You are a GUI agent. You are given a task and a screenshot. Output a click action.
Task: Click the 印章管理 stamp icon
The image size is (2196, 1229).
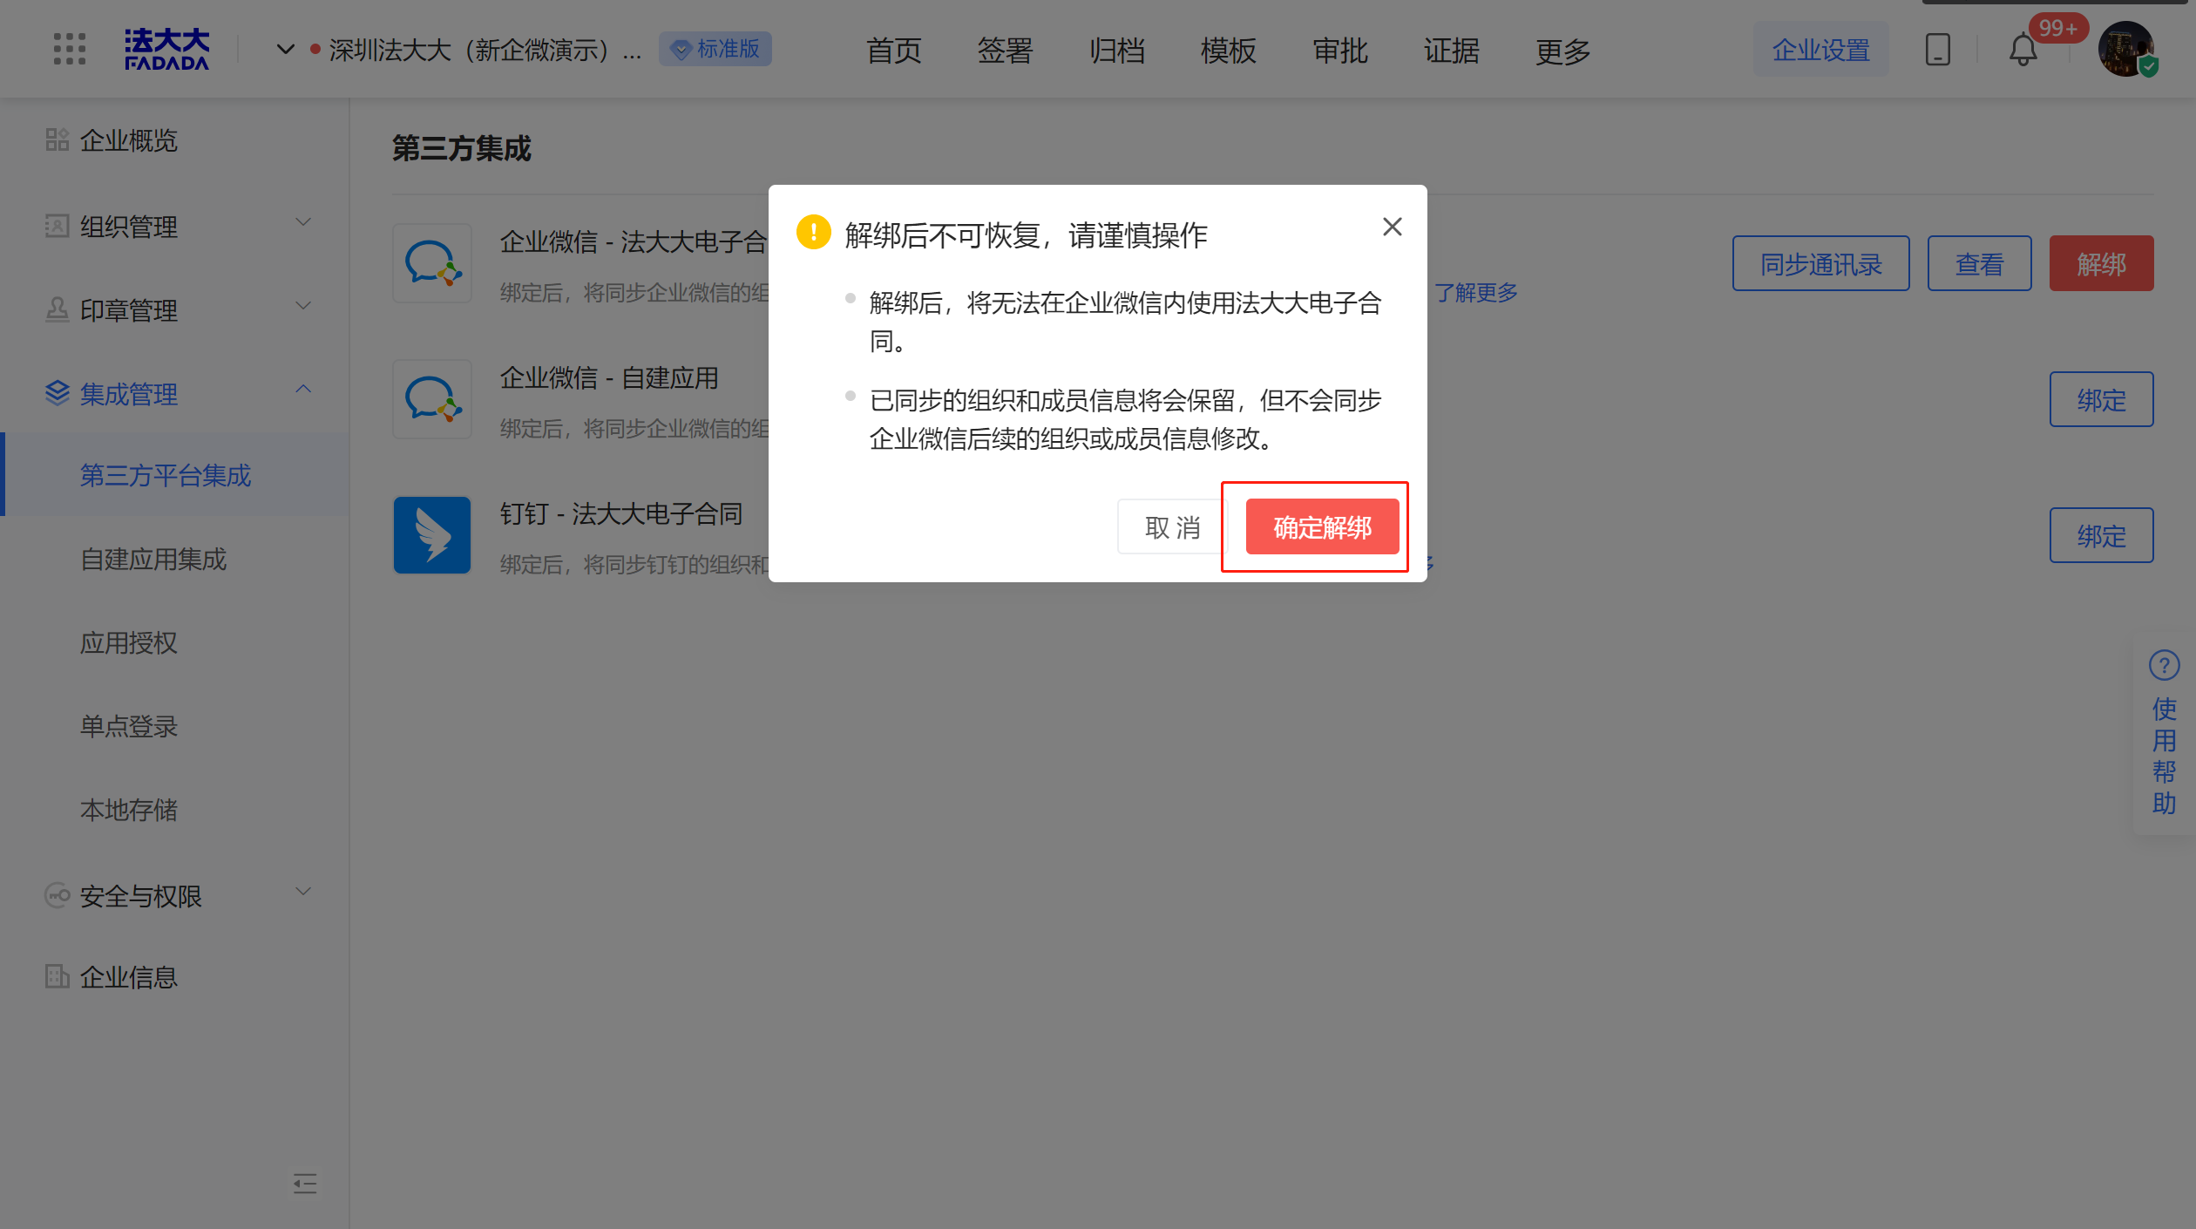tap(58, 309)
